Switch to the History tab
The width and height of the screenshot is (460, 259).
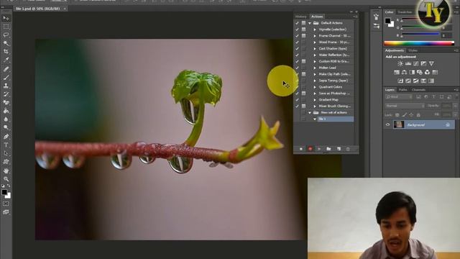point(301,17)
